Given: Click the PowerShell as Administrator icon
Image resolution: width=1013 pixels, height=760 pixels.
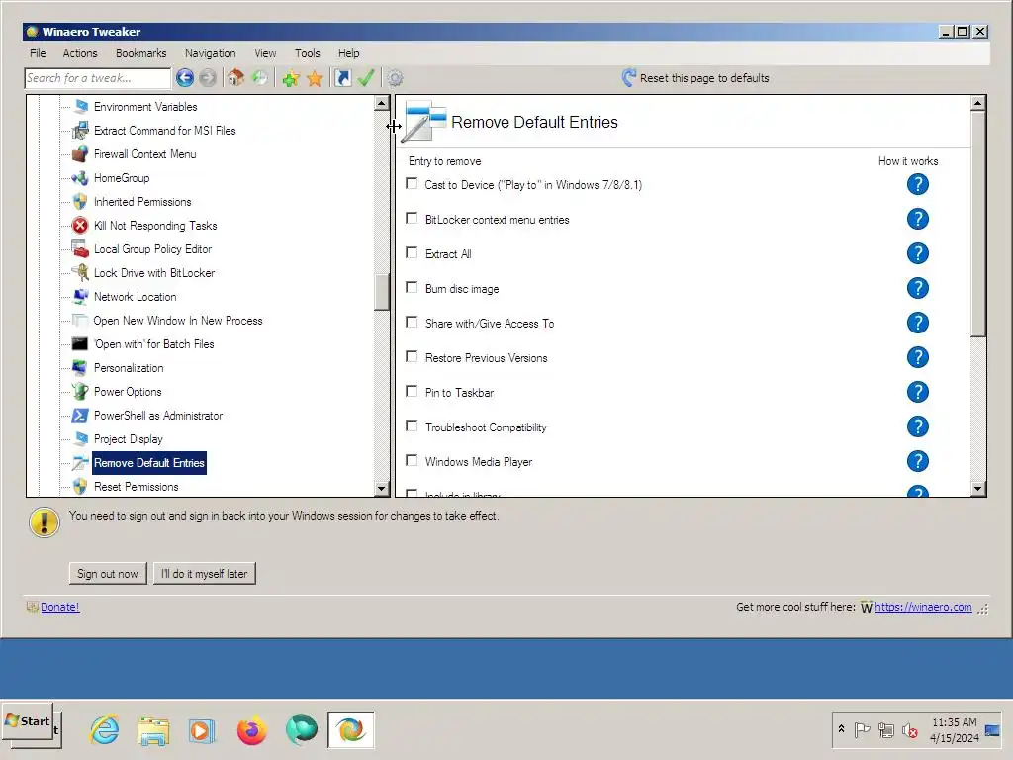Looking at the screenshot, I should (x=80, y=415).
